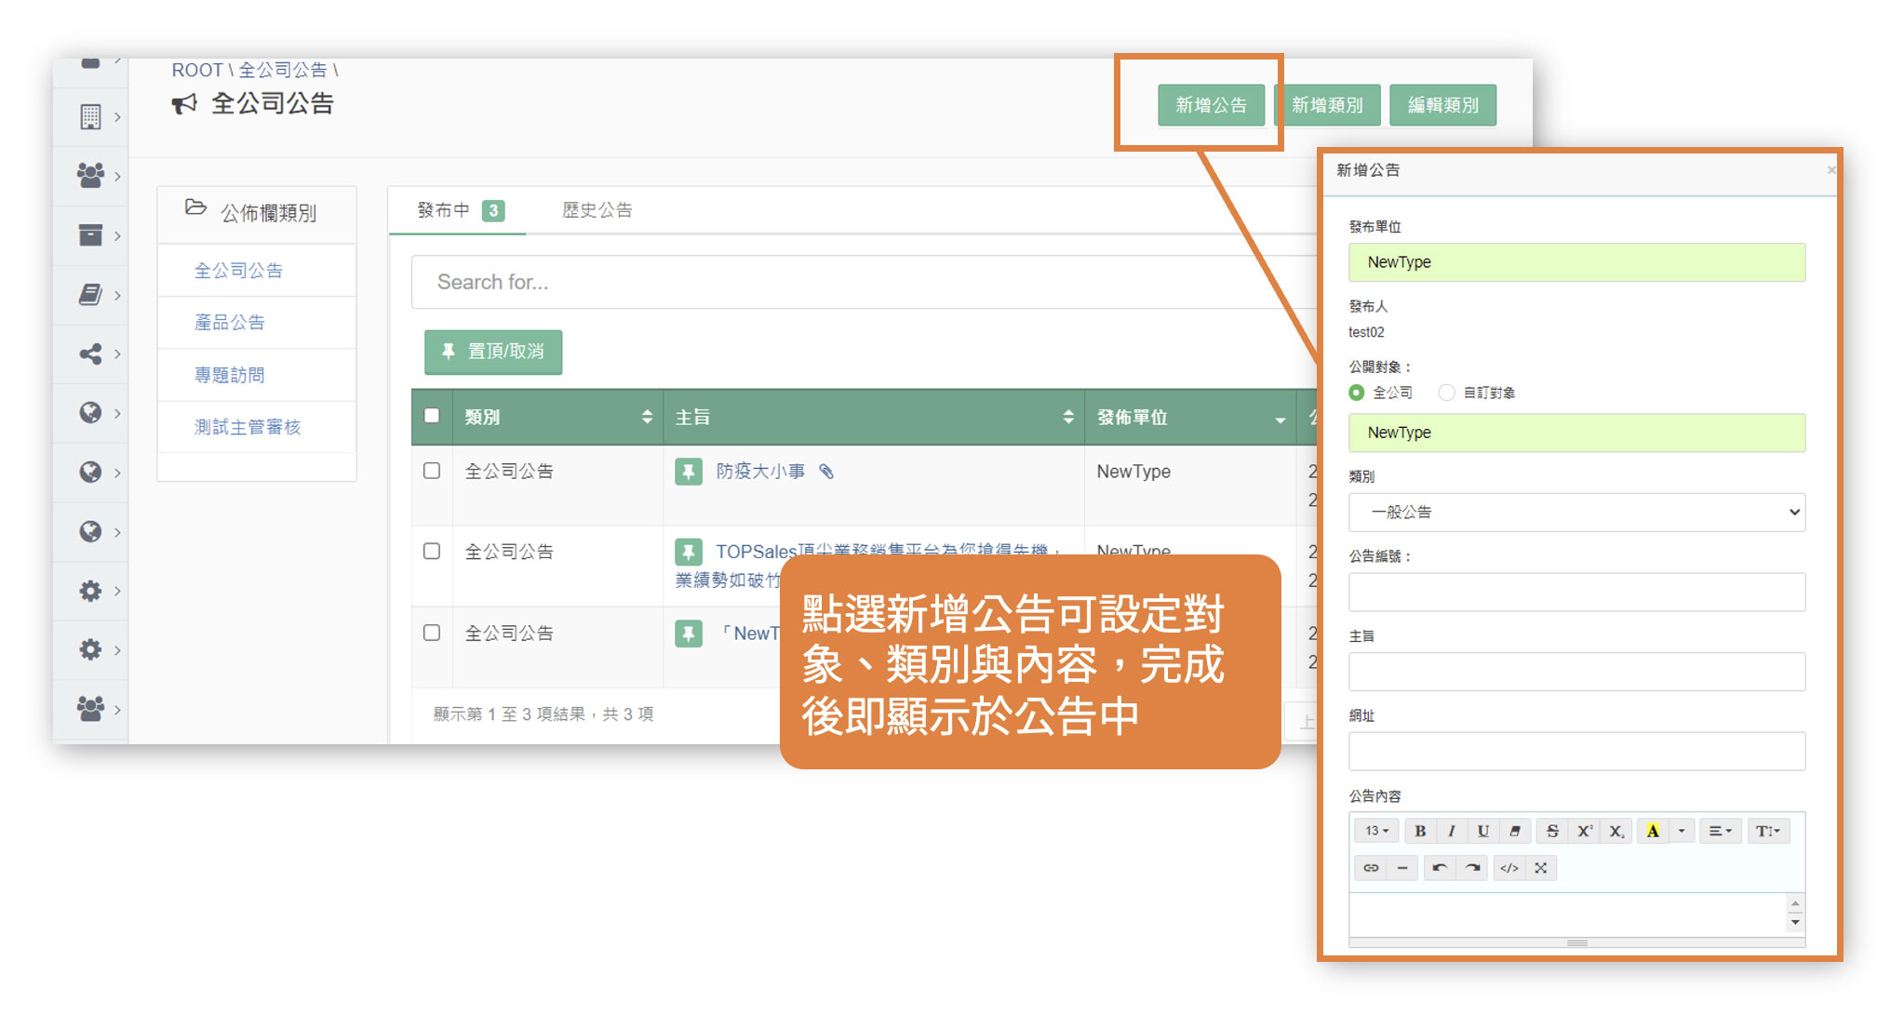Click the 新增公告 button
This screenshot has width=1904, height=1014.
click(x=1211, y=105)
